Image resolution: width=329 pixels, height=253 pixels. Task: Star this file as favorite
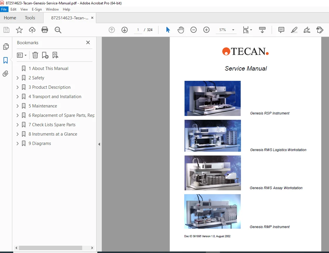pos(19,30)
